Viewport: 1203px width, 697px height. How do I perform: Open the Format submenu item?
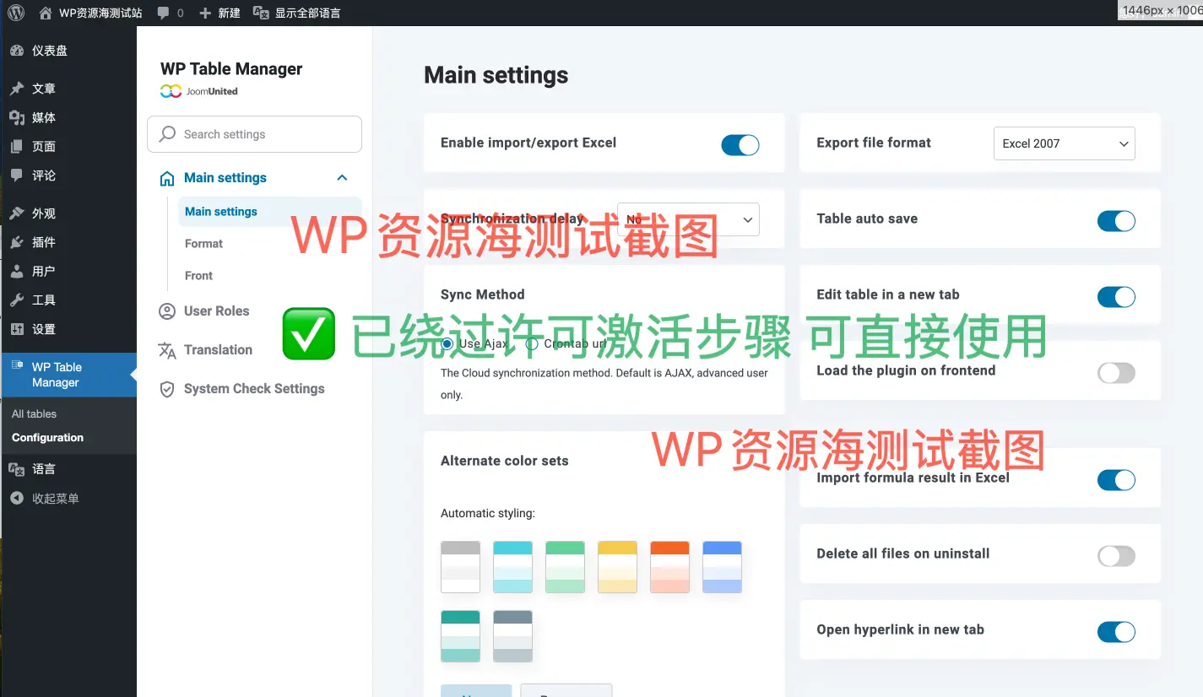pyautogui.click(x=204, y=244)
